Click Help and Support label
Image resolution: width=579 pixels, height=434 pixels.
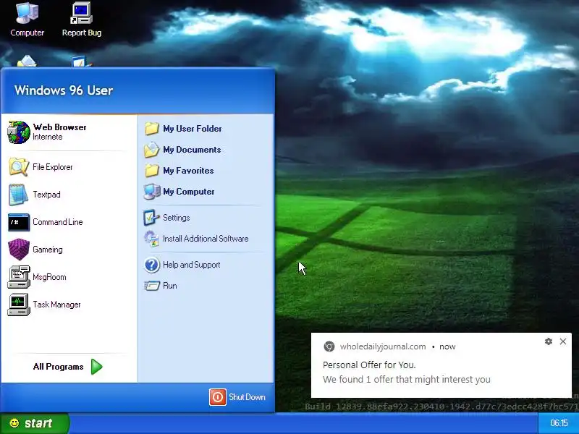[191, 265]
